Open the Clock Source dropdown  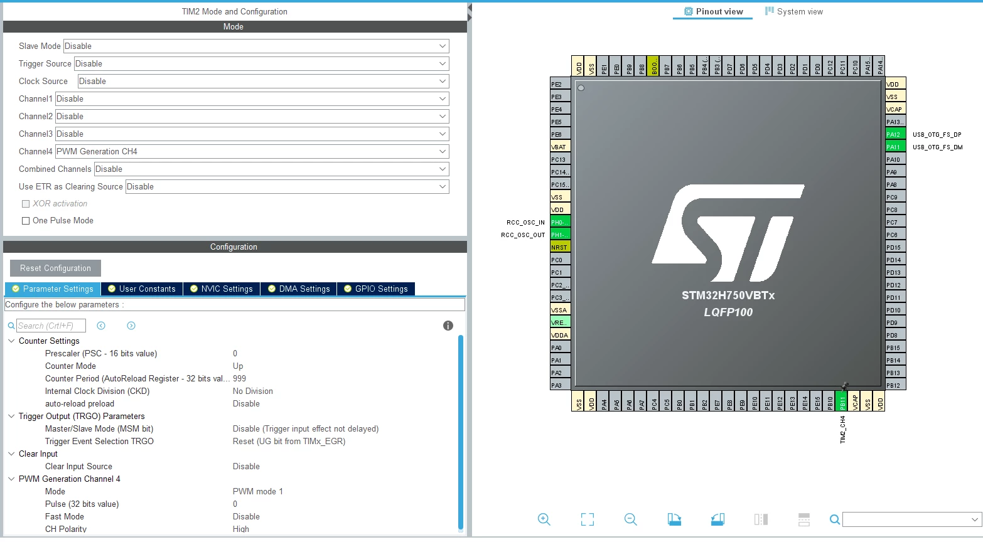pos(263,81)
